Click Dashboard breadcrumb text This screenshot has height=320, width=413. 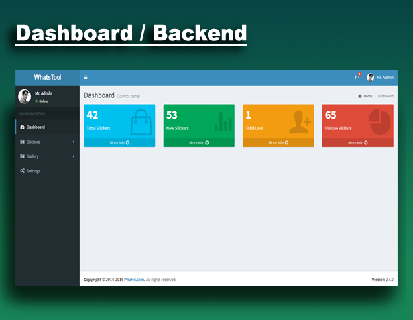click(386, 96)
